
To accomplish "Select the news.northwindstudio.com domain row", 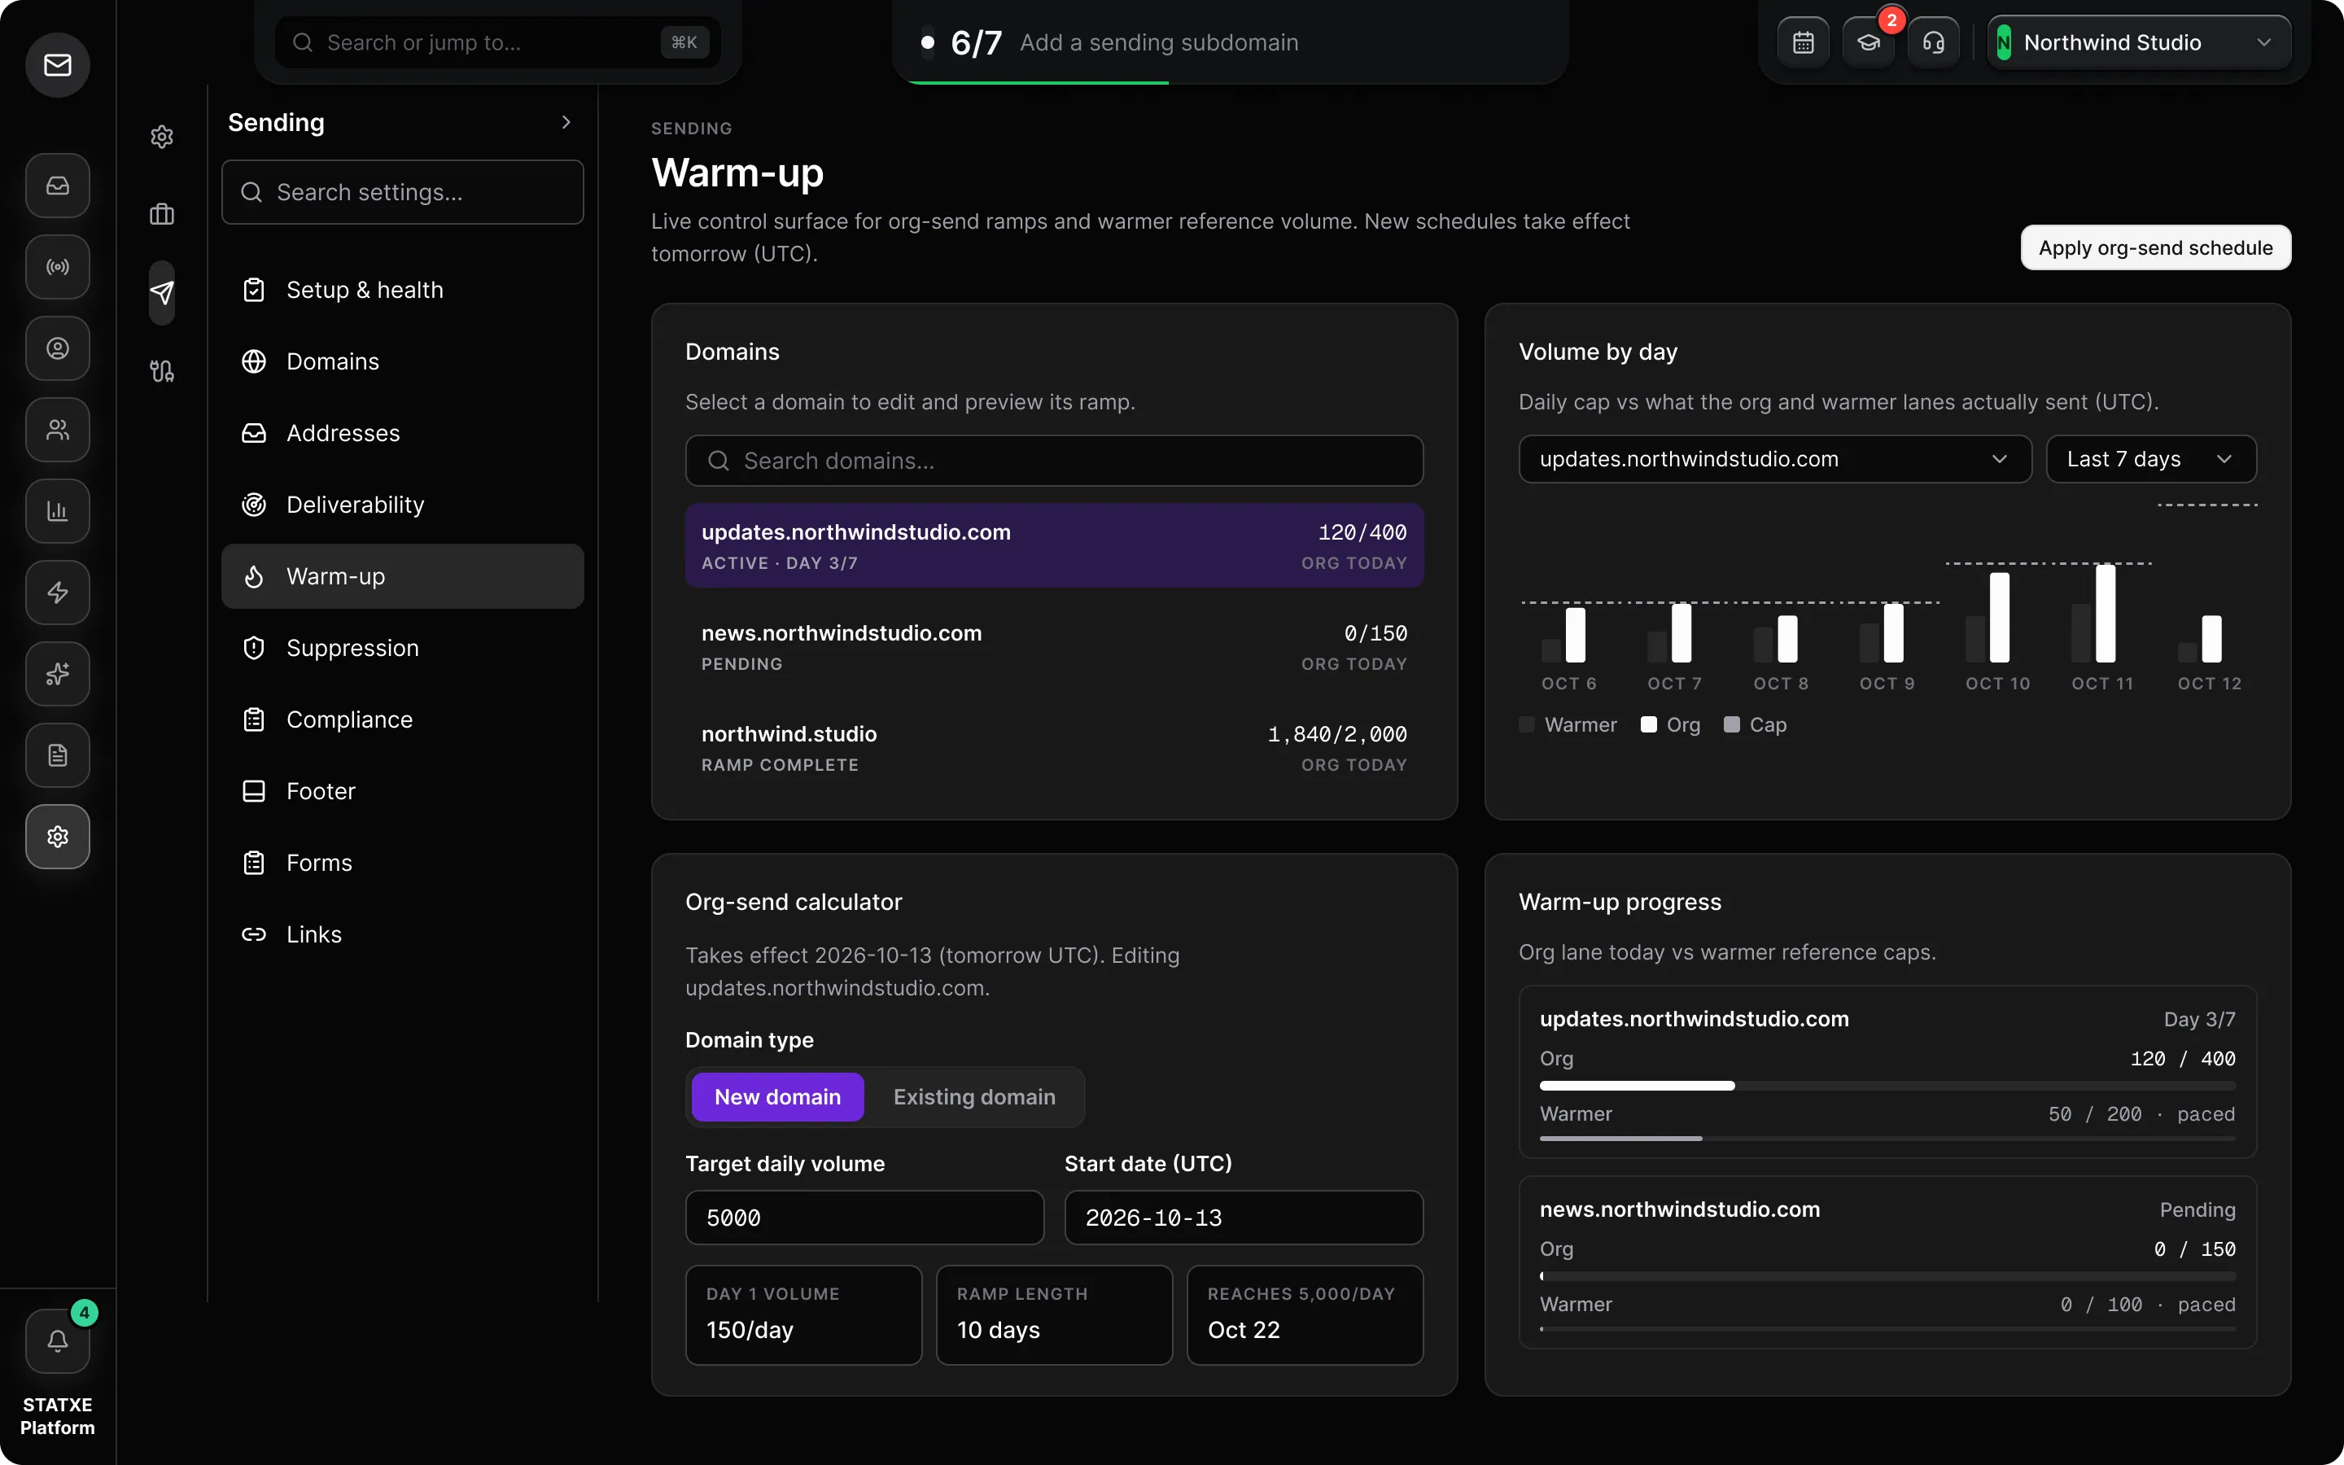I will pyautogui.click(x=1054, y=647).
